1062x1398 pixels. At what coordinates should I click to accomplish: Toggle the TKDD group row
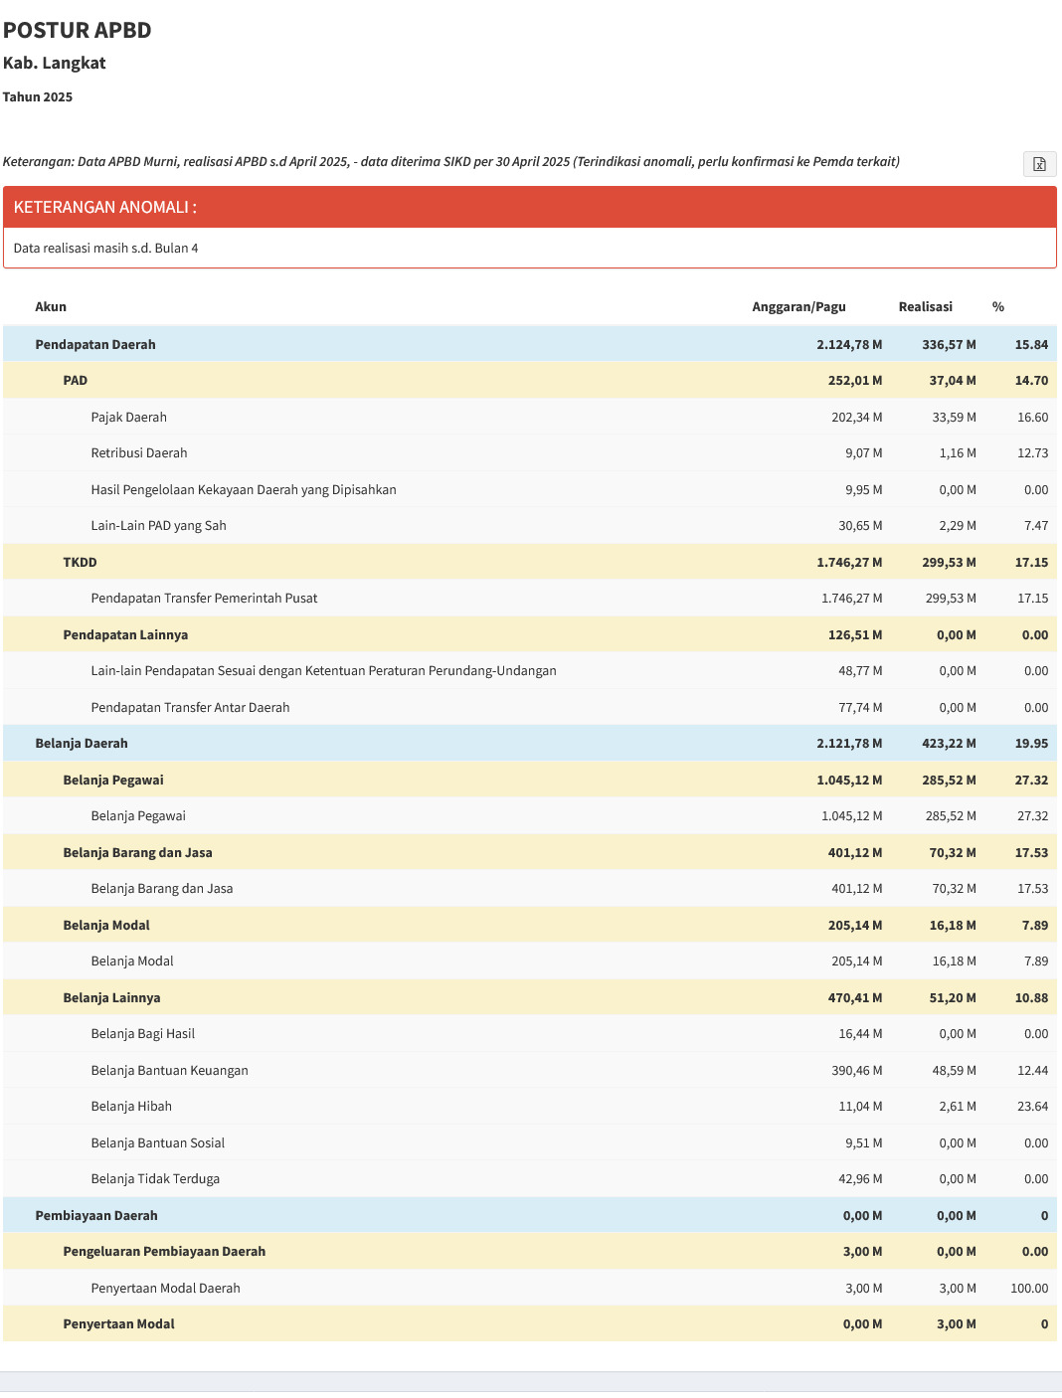[530, 562]
